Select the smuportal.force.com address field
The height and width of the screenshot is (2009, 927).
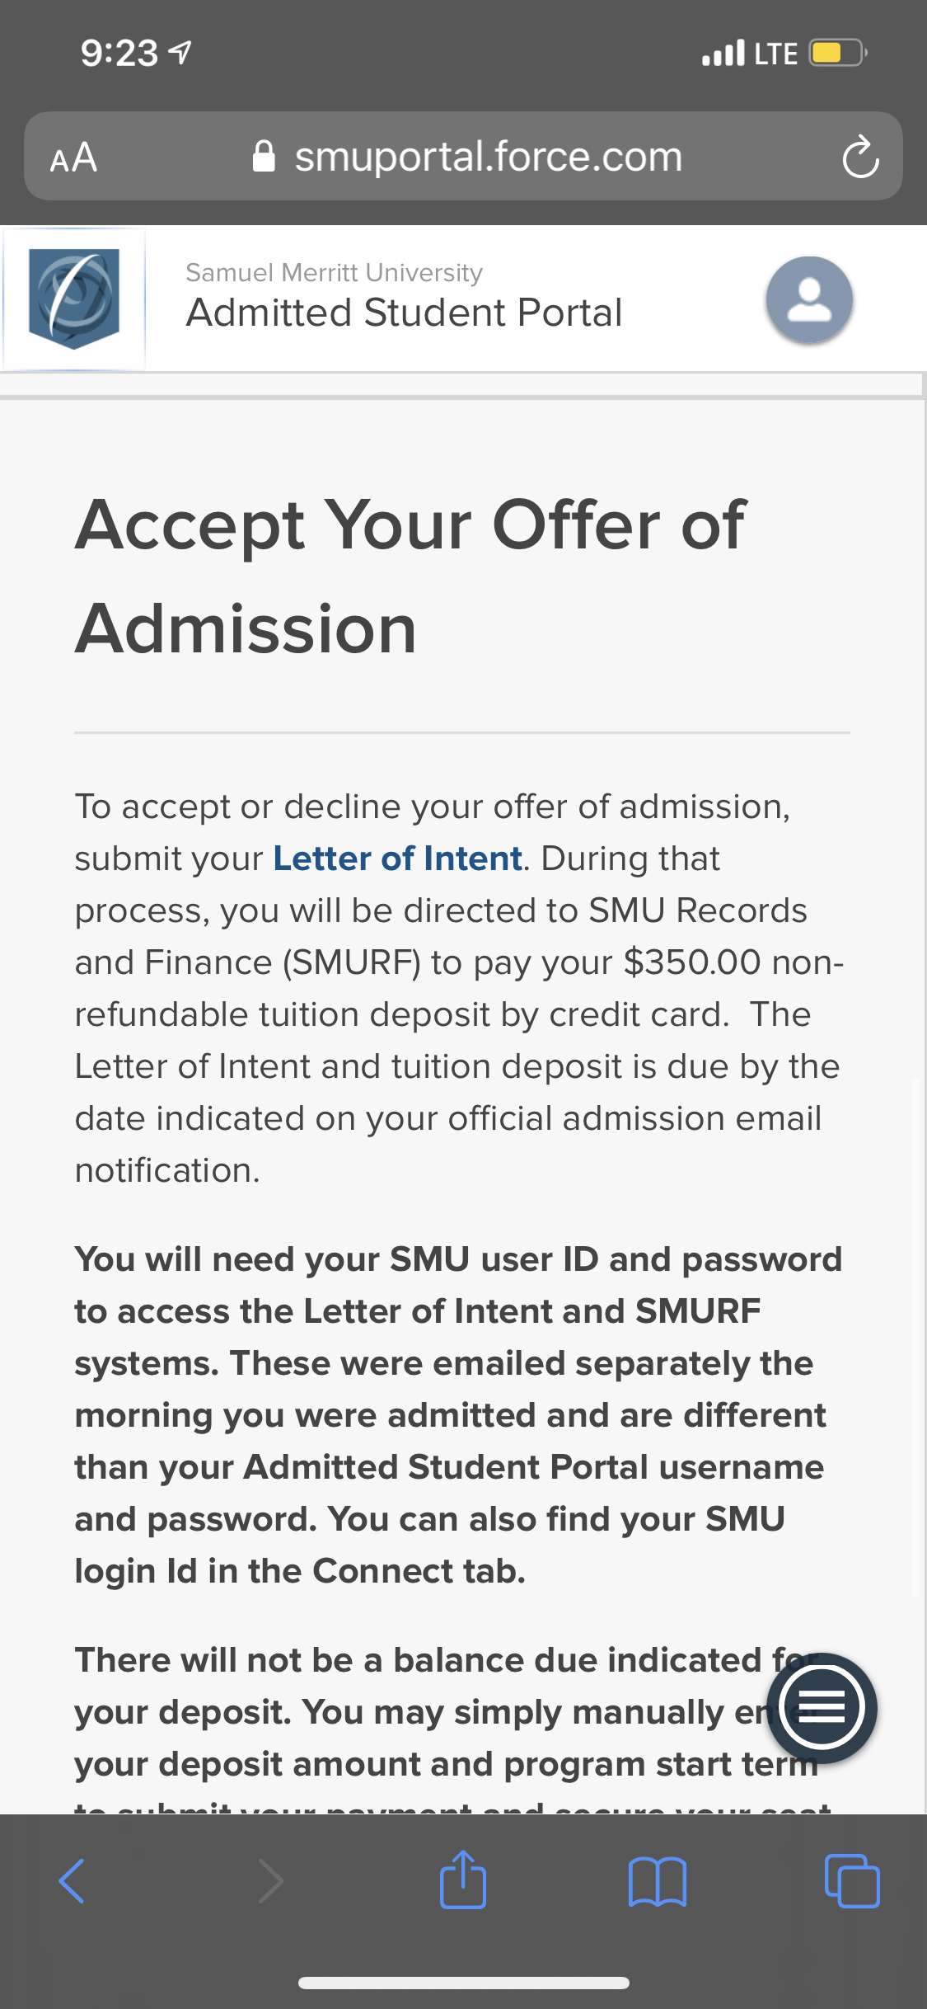coord(463,156)
